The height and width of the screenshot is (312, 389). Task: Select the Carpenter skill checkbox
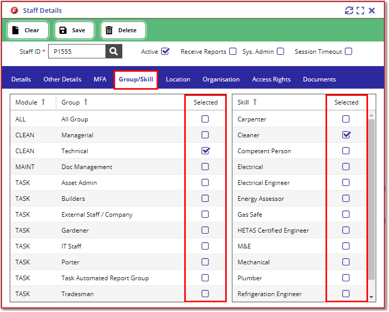click(346, 119)
